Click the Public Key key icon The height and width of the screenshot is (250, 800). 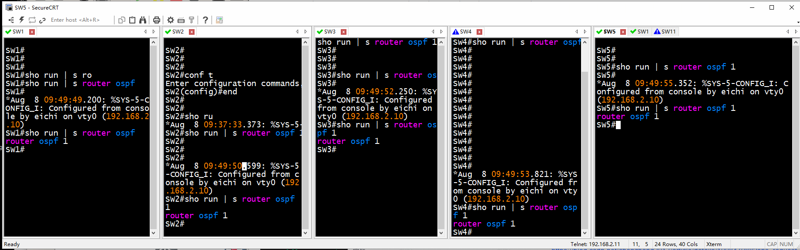[x=192, y=20]
